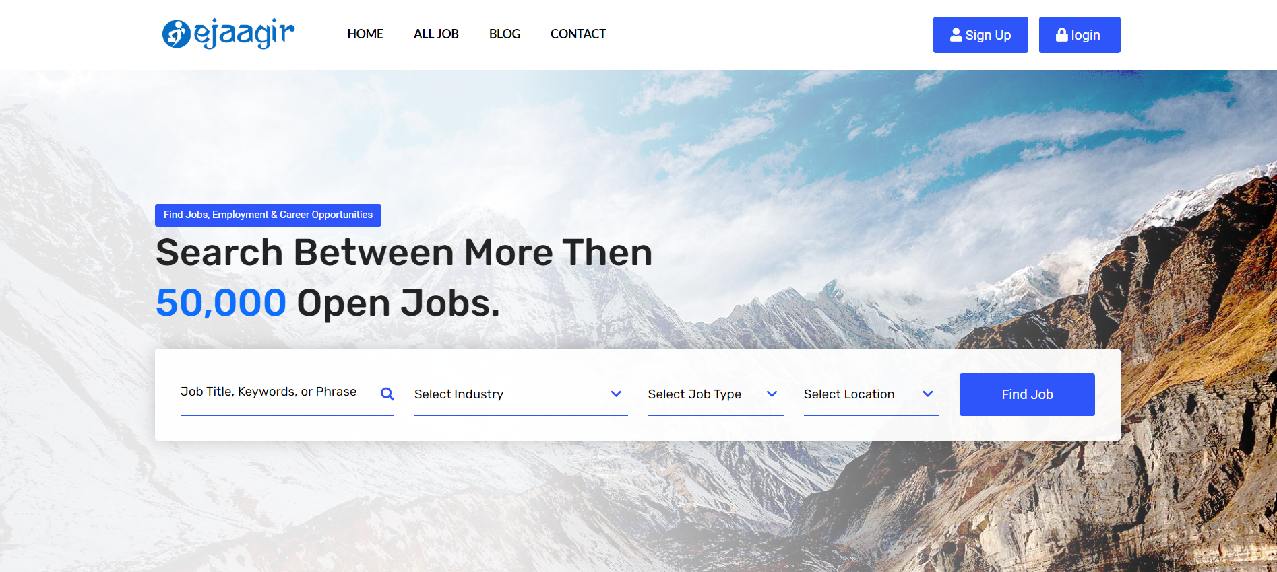Click the ejaagir logo icon
This screenshot has height=572, width=1277.
(177, 34)
